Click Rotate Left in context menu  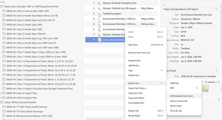point(146,111)
